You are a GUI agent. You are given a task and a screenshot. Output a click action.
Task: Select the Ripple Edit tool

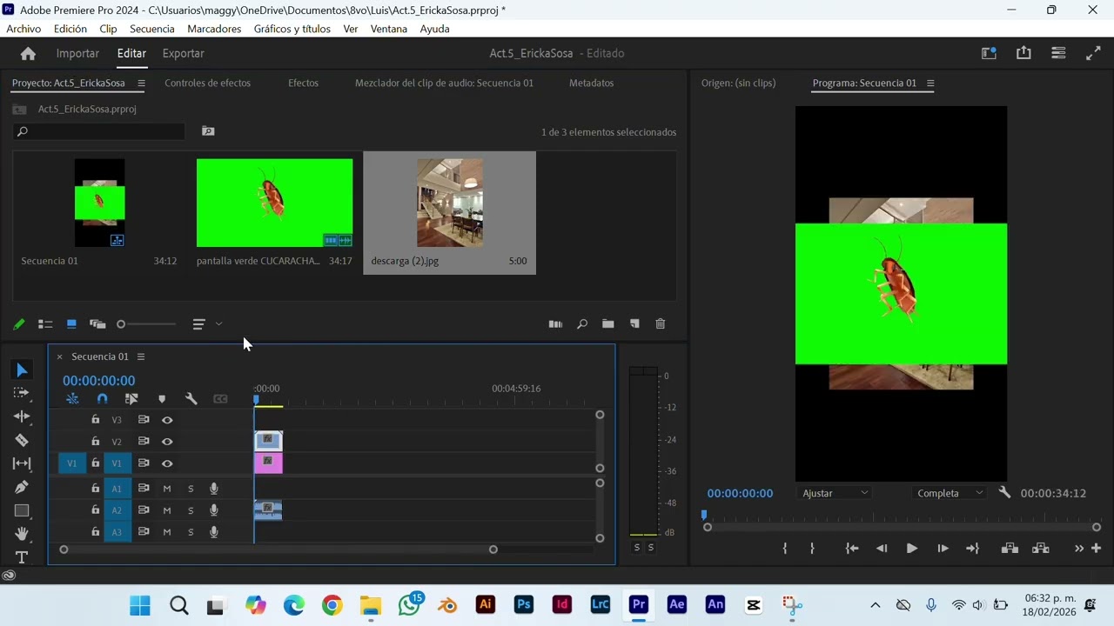(22, 416)
